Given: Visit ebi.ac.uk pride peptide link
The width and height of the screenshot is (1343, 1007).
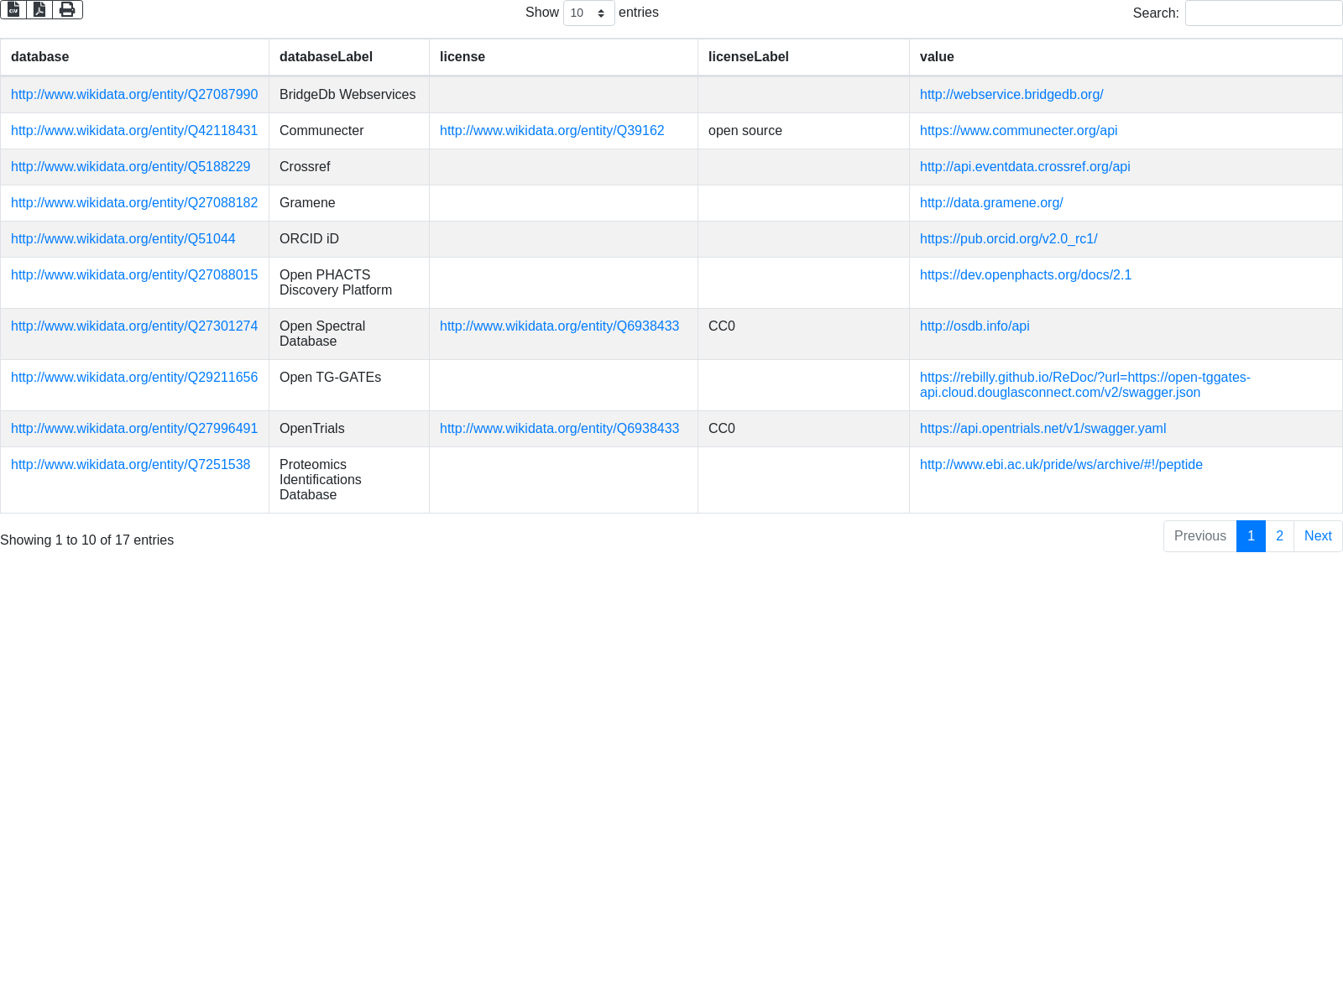Looking at the screenshot, I should click(x=1061, y=465).
